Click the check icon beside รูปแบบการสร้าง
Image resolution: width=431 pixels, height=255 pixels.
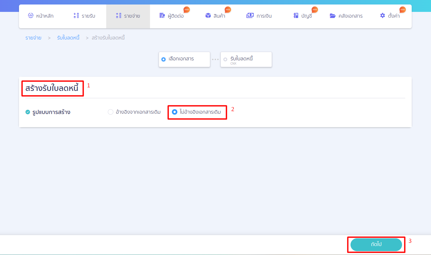coord(28,112)
